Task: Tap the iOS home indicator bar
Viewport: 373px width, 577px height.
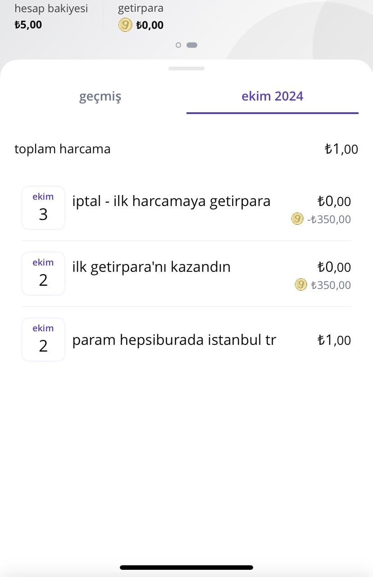Action: point(186,568)
